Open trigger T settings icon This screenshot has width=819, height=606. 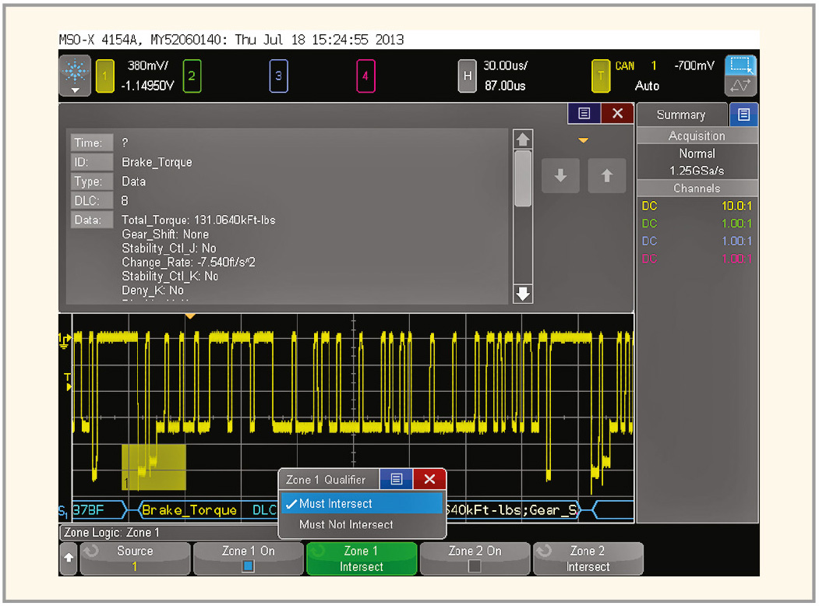601,76
